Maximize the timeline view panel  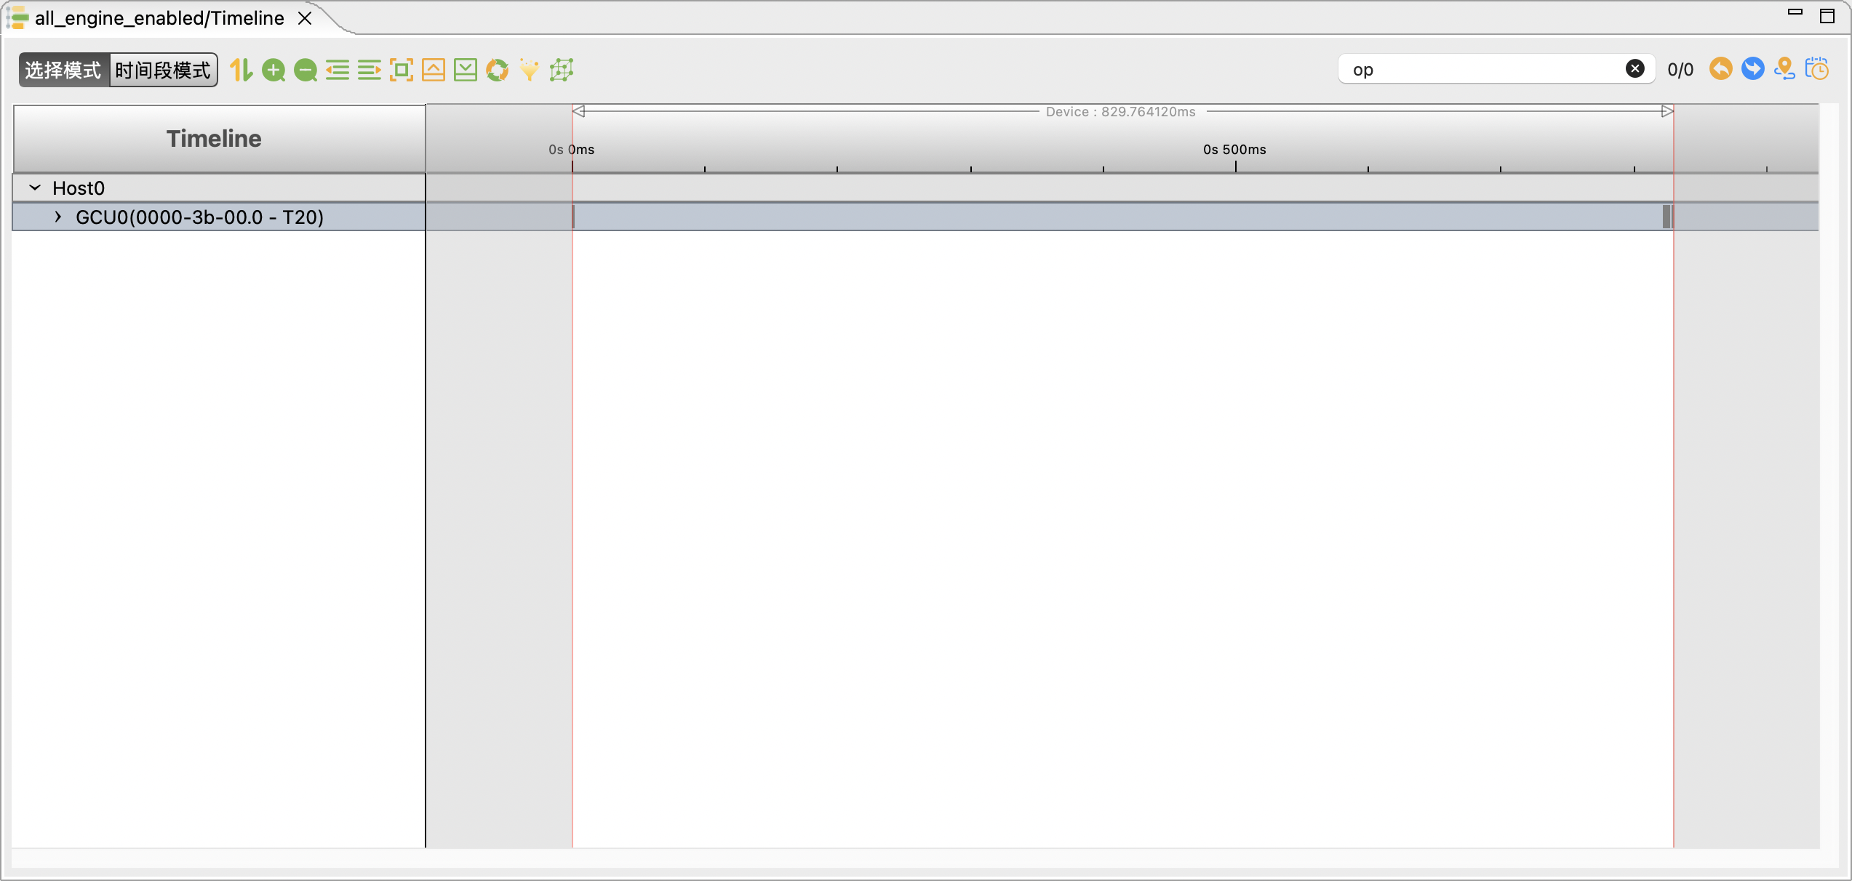(x=1827, y=15)
